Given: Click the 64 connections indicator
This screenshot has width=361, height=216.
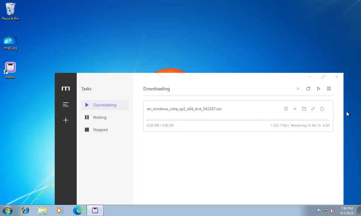Looking at the screenshot, I should click(326, 125).
